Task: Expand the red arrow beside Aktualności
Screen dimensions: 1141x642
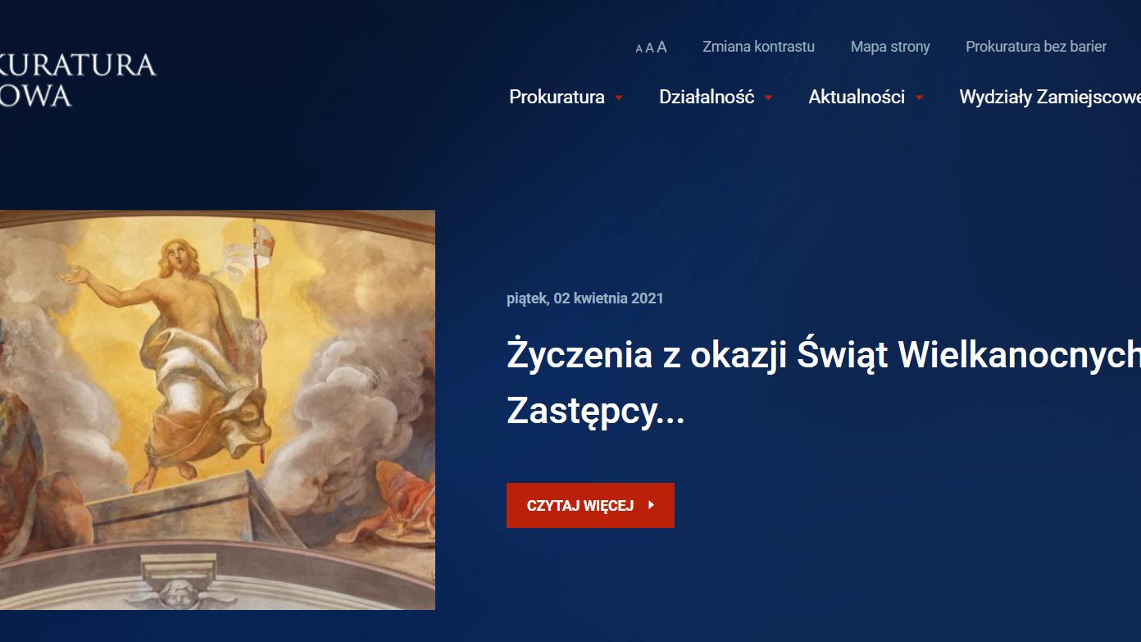Action: point(920,98)
